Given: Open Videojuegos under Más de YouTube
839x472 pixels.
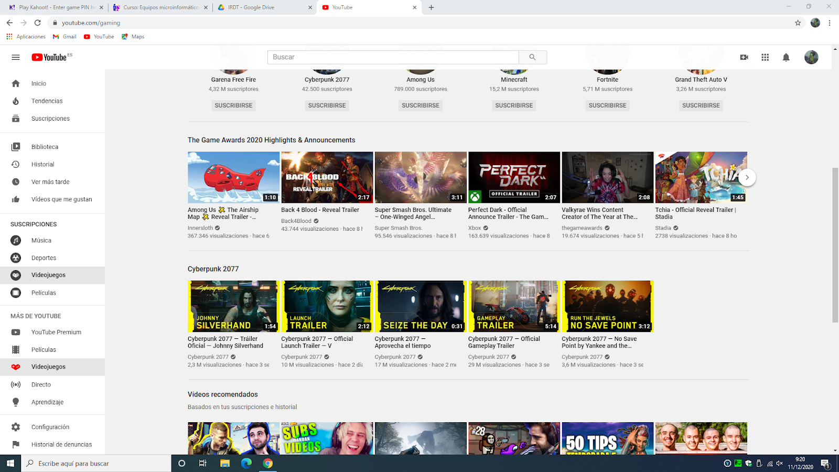Looking at the screenshot, I should click(52, 367).
